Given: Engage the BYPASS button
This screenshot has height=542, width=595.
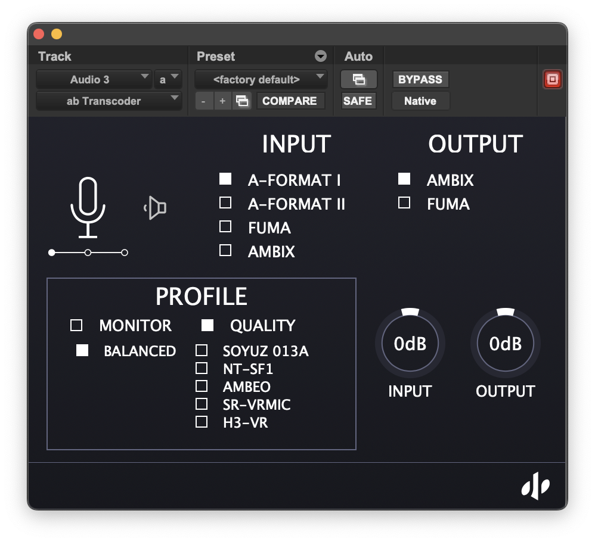Looking at the screenshot, I should tap(420, 79).
